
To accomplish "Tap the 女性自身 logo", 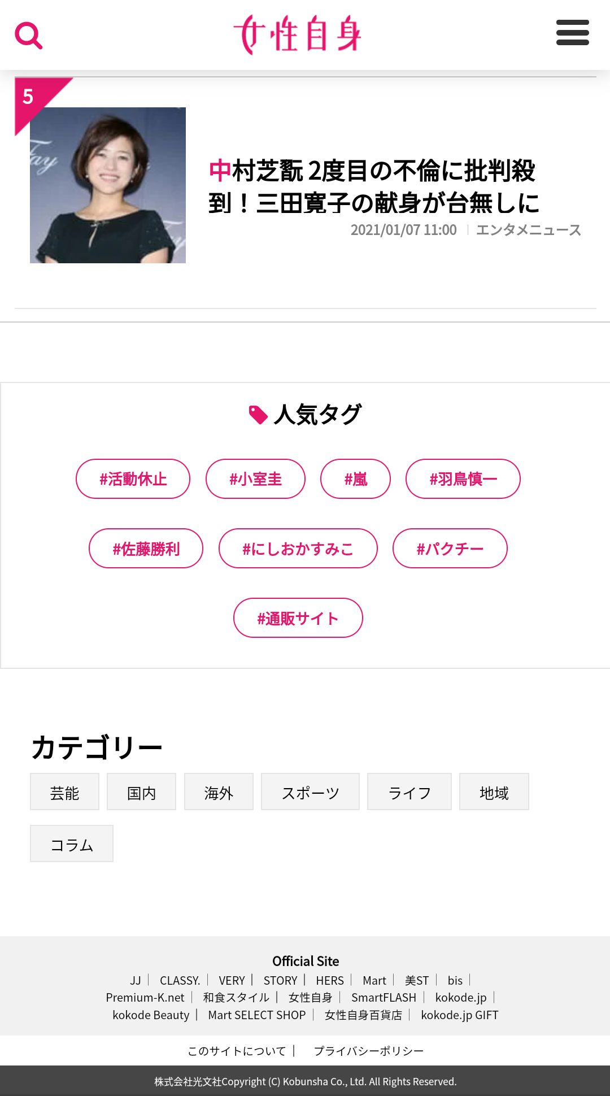I will tap(298, 34).
